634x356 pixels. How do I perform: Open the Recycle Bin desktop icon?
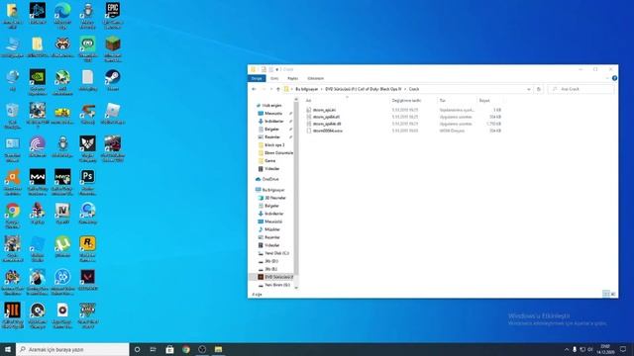(x=12, y=116)
